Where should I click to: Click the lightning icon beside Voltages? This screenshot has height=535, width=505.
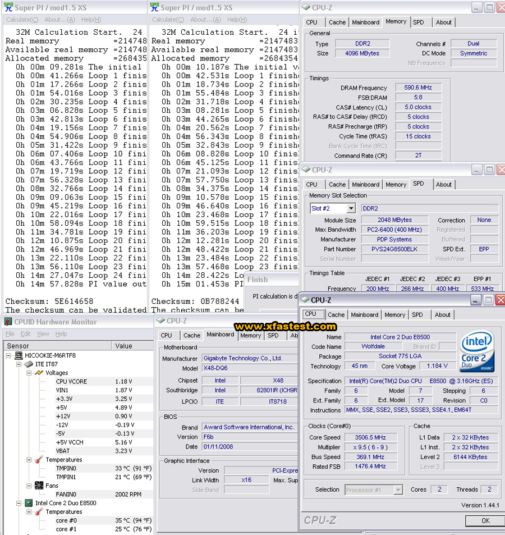point(39,373)
